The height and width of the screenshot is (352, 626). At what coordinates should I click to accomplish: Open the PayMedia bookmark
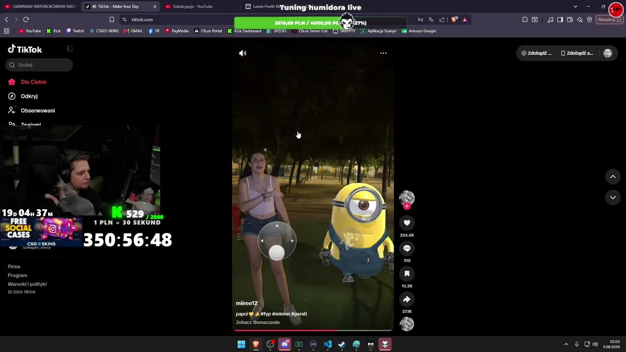point(177,31)
